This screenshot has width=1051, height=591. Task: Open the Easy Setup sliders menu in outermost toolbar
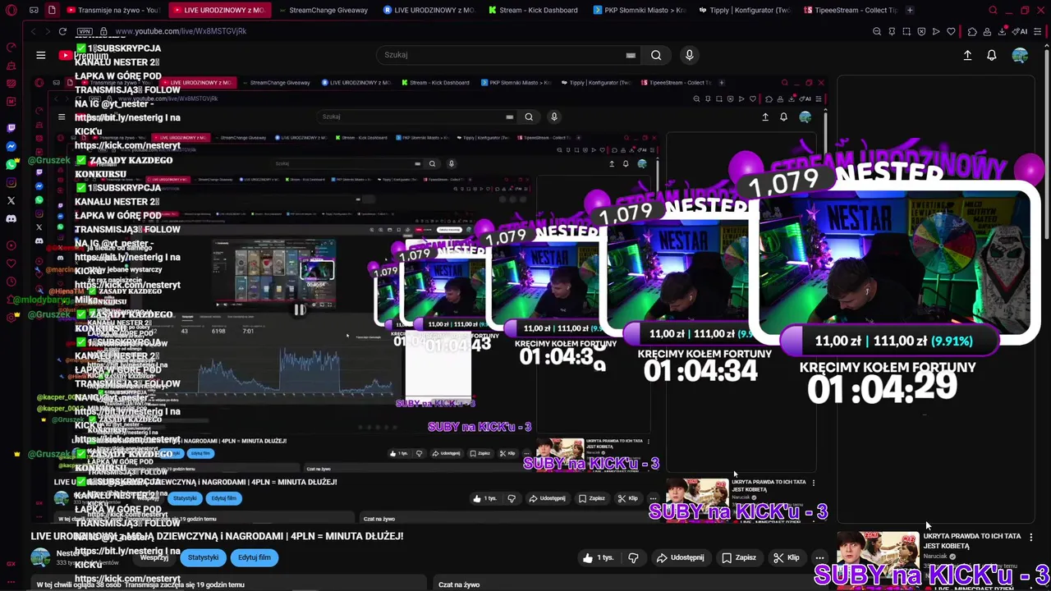click(x=1039, y=31)
